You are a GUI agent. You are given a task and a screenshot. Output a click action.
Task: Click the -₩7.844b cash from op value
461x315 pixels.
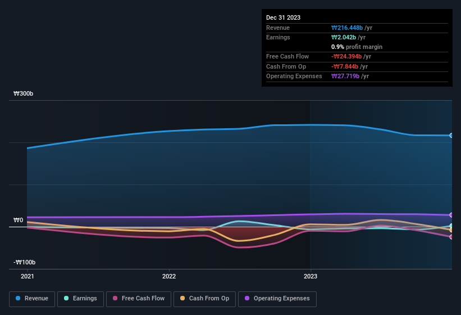(345, 66)
